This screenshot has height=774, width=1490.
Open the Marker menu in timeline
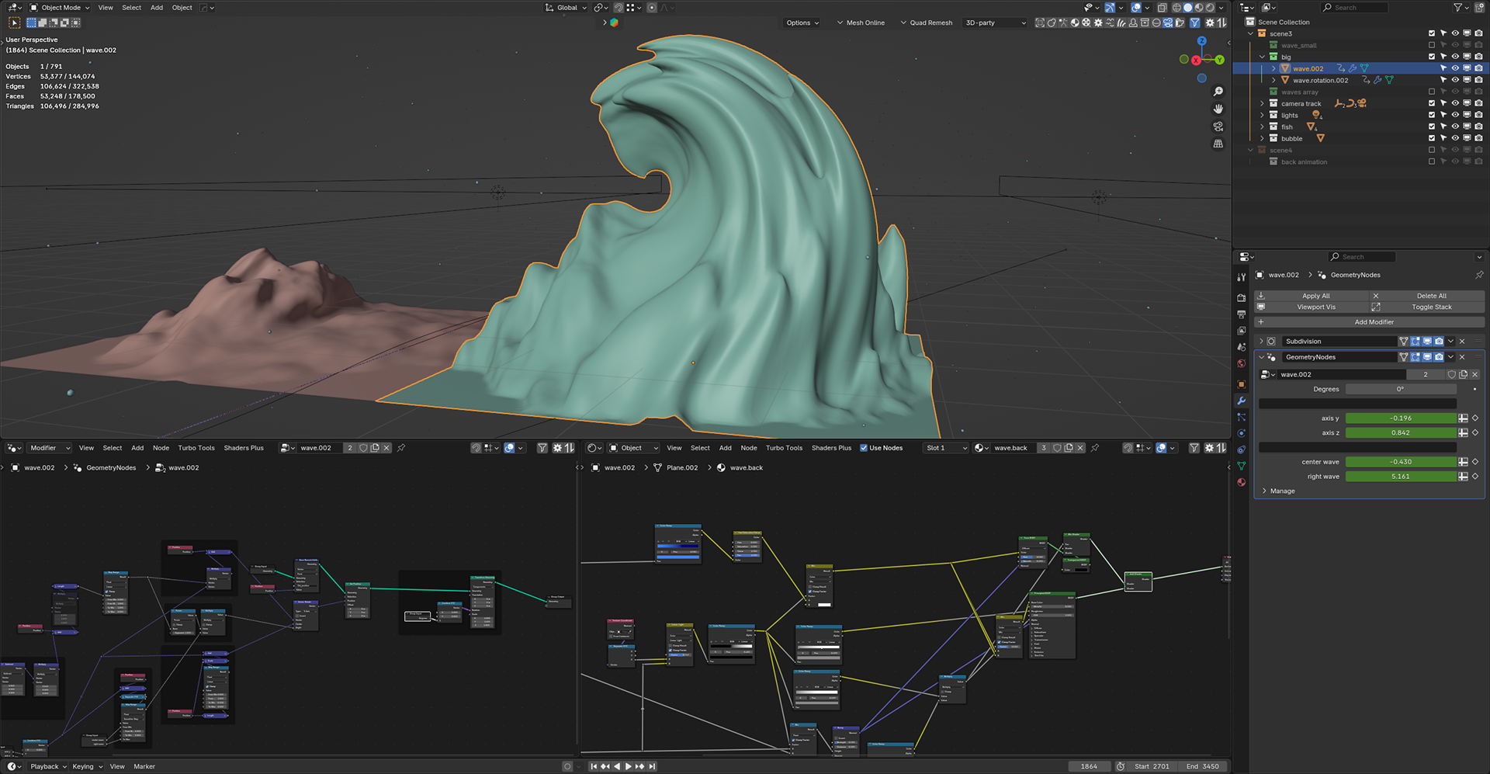click(144, 766)
